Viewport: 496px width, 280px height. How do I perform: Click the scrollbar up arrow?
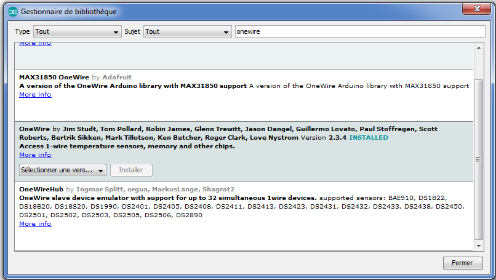[x=479, y=48]
